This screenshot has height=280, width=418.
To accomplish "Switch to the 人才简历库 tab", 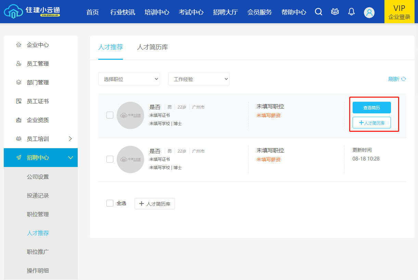I will [152, 47].
